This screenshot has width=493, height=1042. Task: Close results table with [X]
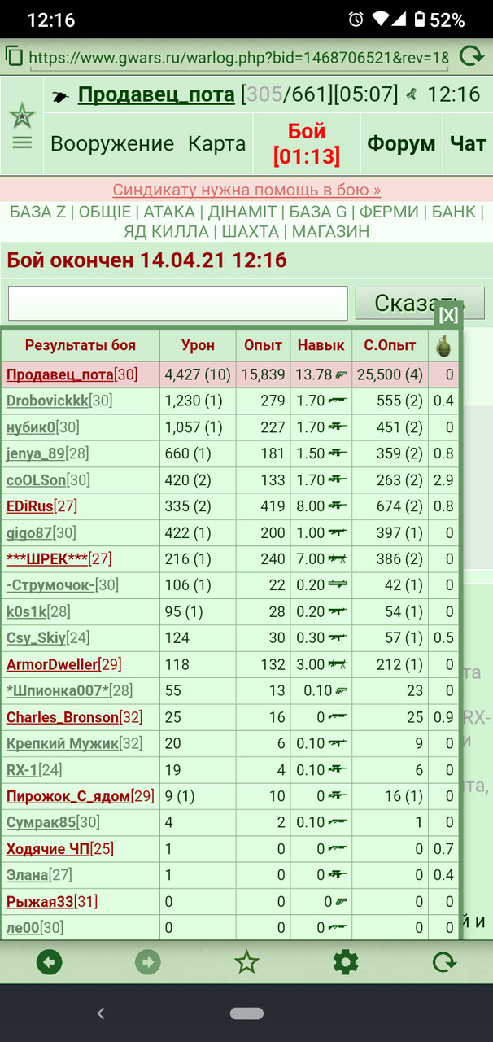(x=447, y=314)
